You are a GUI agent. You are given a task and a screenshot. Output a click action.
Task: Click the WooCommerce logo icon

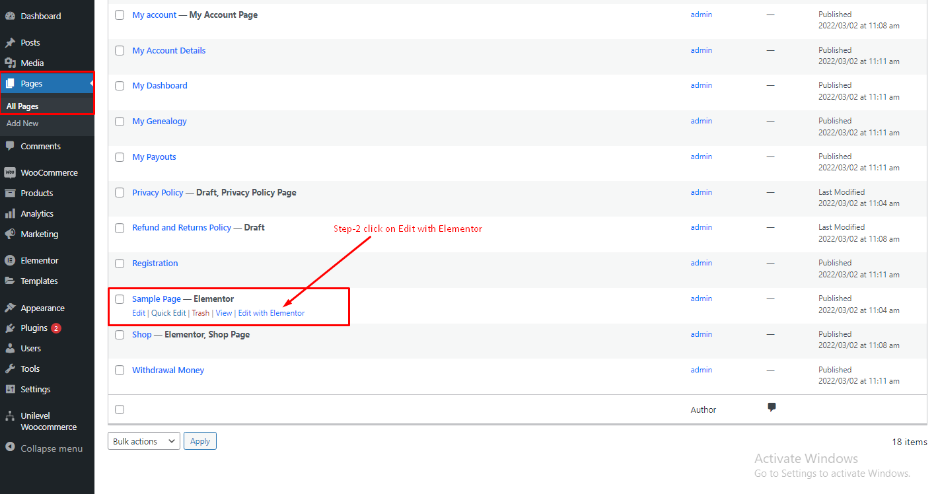[x=10, y=173]
